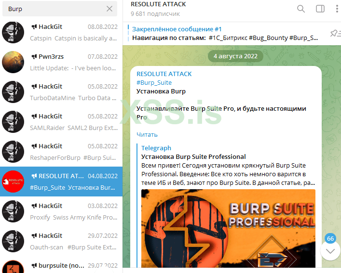Click the burpsuite channel orange avatar
The width and height of the screenshot is (341, 273).
[x=13, y=266]
